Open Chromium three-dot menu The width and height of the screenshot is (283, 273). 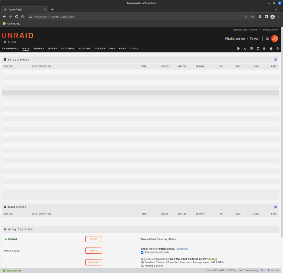[x=279, y=17]
